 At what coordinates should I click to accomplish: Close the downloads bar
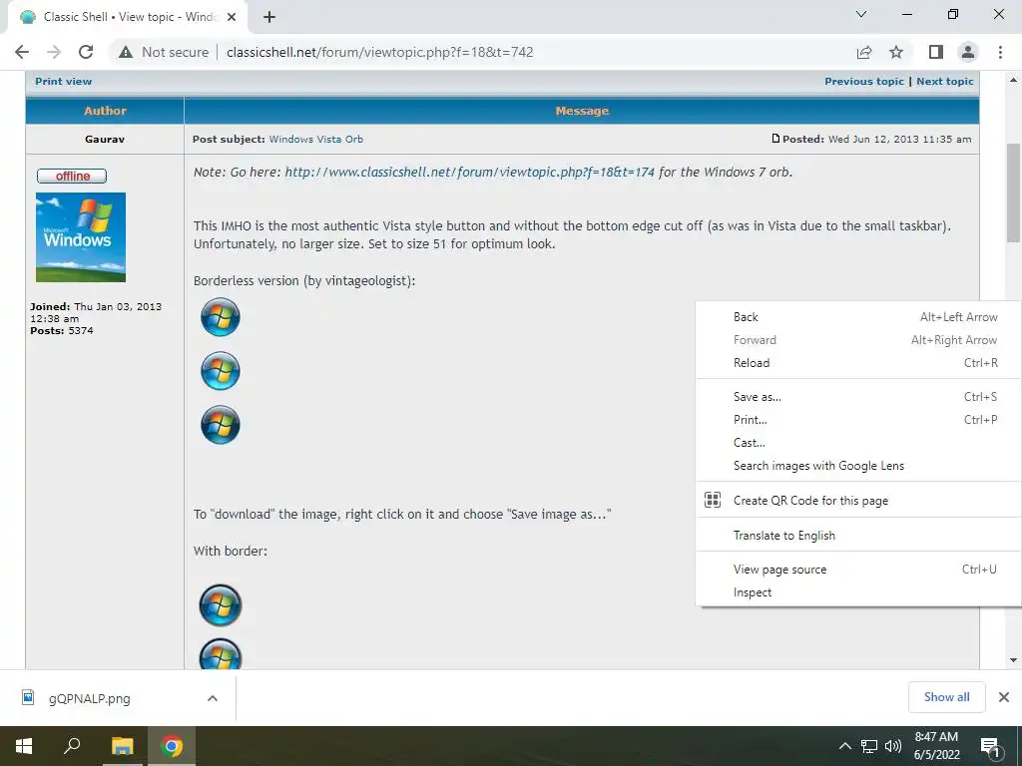click(1004, 697)
